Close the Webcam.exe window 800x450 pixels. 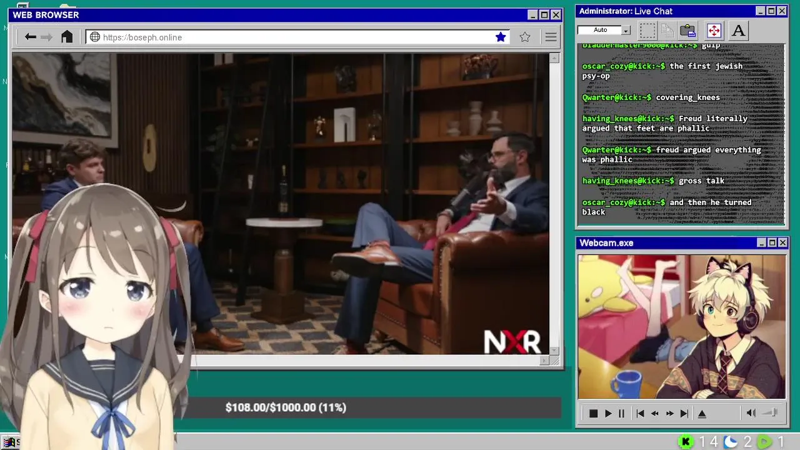782,242
